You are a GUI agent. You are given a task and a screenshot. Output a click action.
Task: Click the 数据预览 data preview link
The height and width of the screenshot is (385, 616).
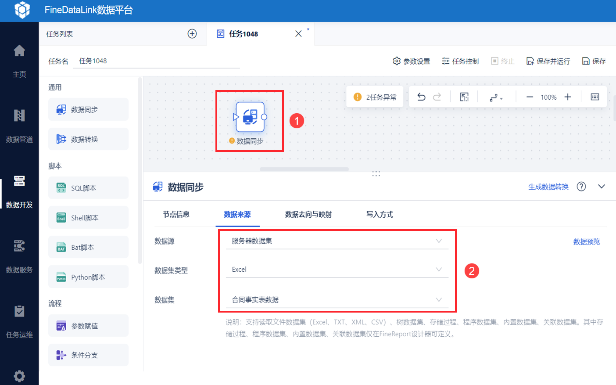click(x=587, y=242)
